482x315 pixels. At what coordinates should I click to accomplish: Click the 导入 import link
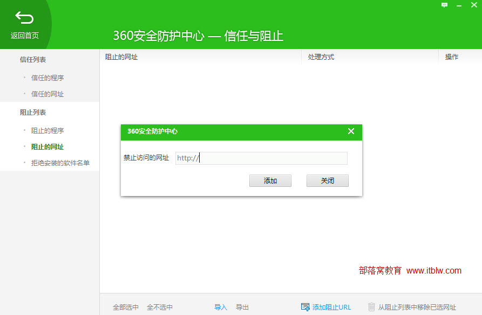[221, 307]
